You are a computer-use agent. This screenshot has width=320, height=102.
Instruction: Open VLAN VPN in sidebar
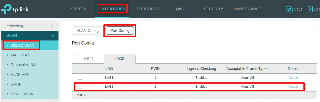click(x=20, y=74)
